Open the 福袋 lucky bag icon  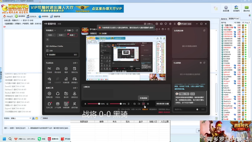(66, 70)
